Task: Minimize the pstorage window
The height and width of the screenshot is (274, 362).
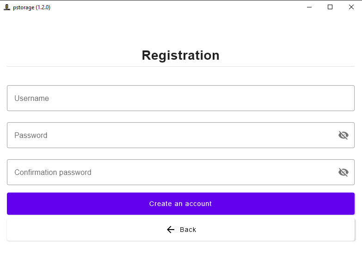Action: point(309,7)
